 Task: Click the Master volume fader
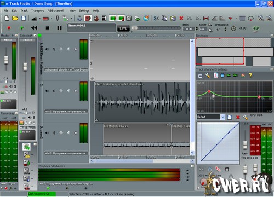(6, 60)
